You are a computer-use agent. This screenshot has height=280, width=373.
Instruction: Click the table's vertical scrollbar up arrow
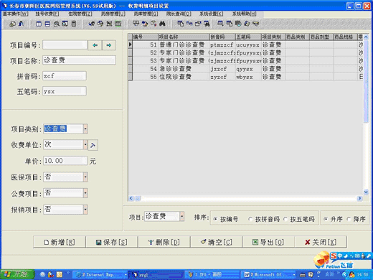(x=366, y=37)
